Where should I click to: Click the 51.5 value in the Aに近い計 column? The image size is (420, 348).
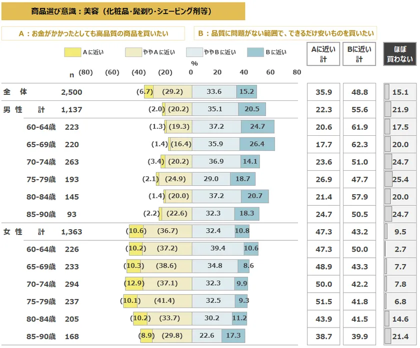pyautogui.click(x=323, y=302)
